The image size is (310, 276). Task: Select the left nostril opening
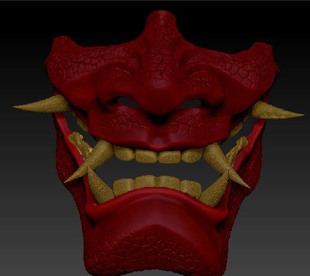tap(128, 102)
